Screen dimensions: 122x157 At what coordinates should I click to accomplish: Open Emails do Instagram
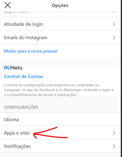[x=60, y=37]
